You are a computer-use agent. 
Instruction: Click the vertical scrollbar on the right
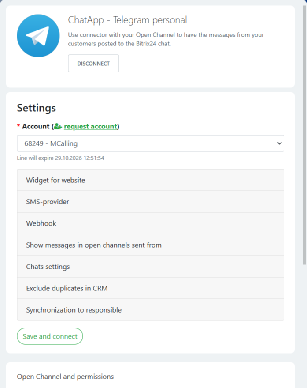pyautogui.click(x=304, y=132)
